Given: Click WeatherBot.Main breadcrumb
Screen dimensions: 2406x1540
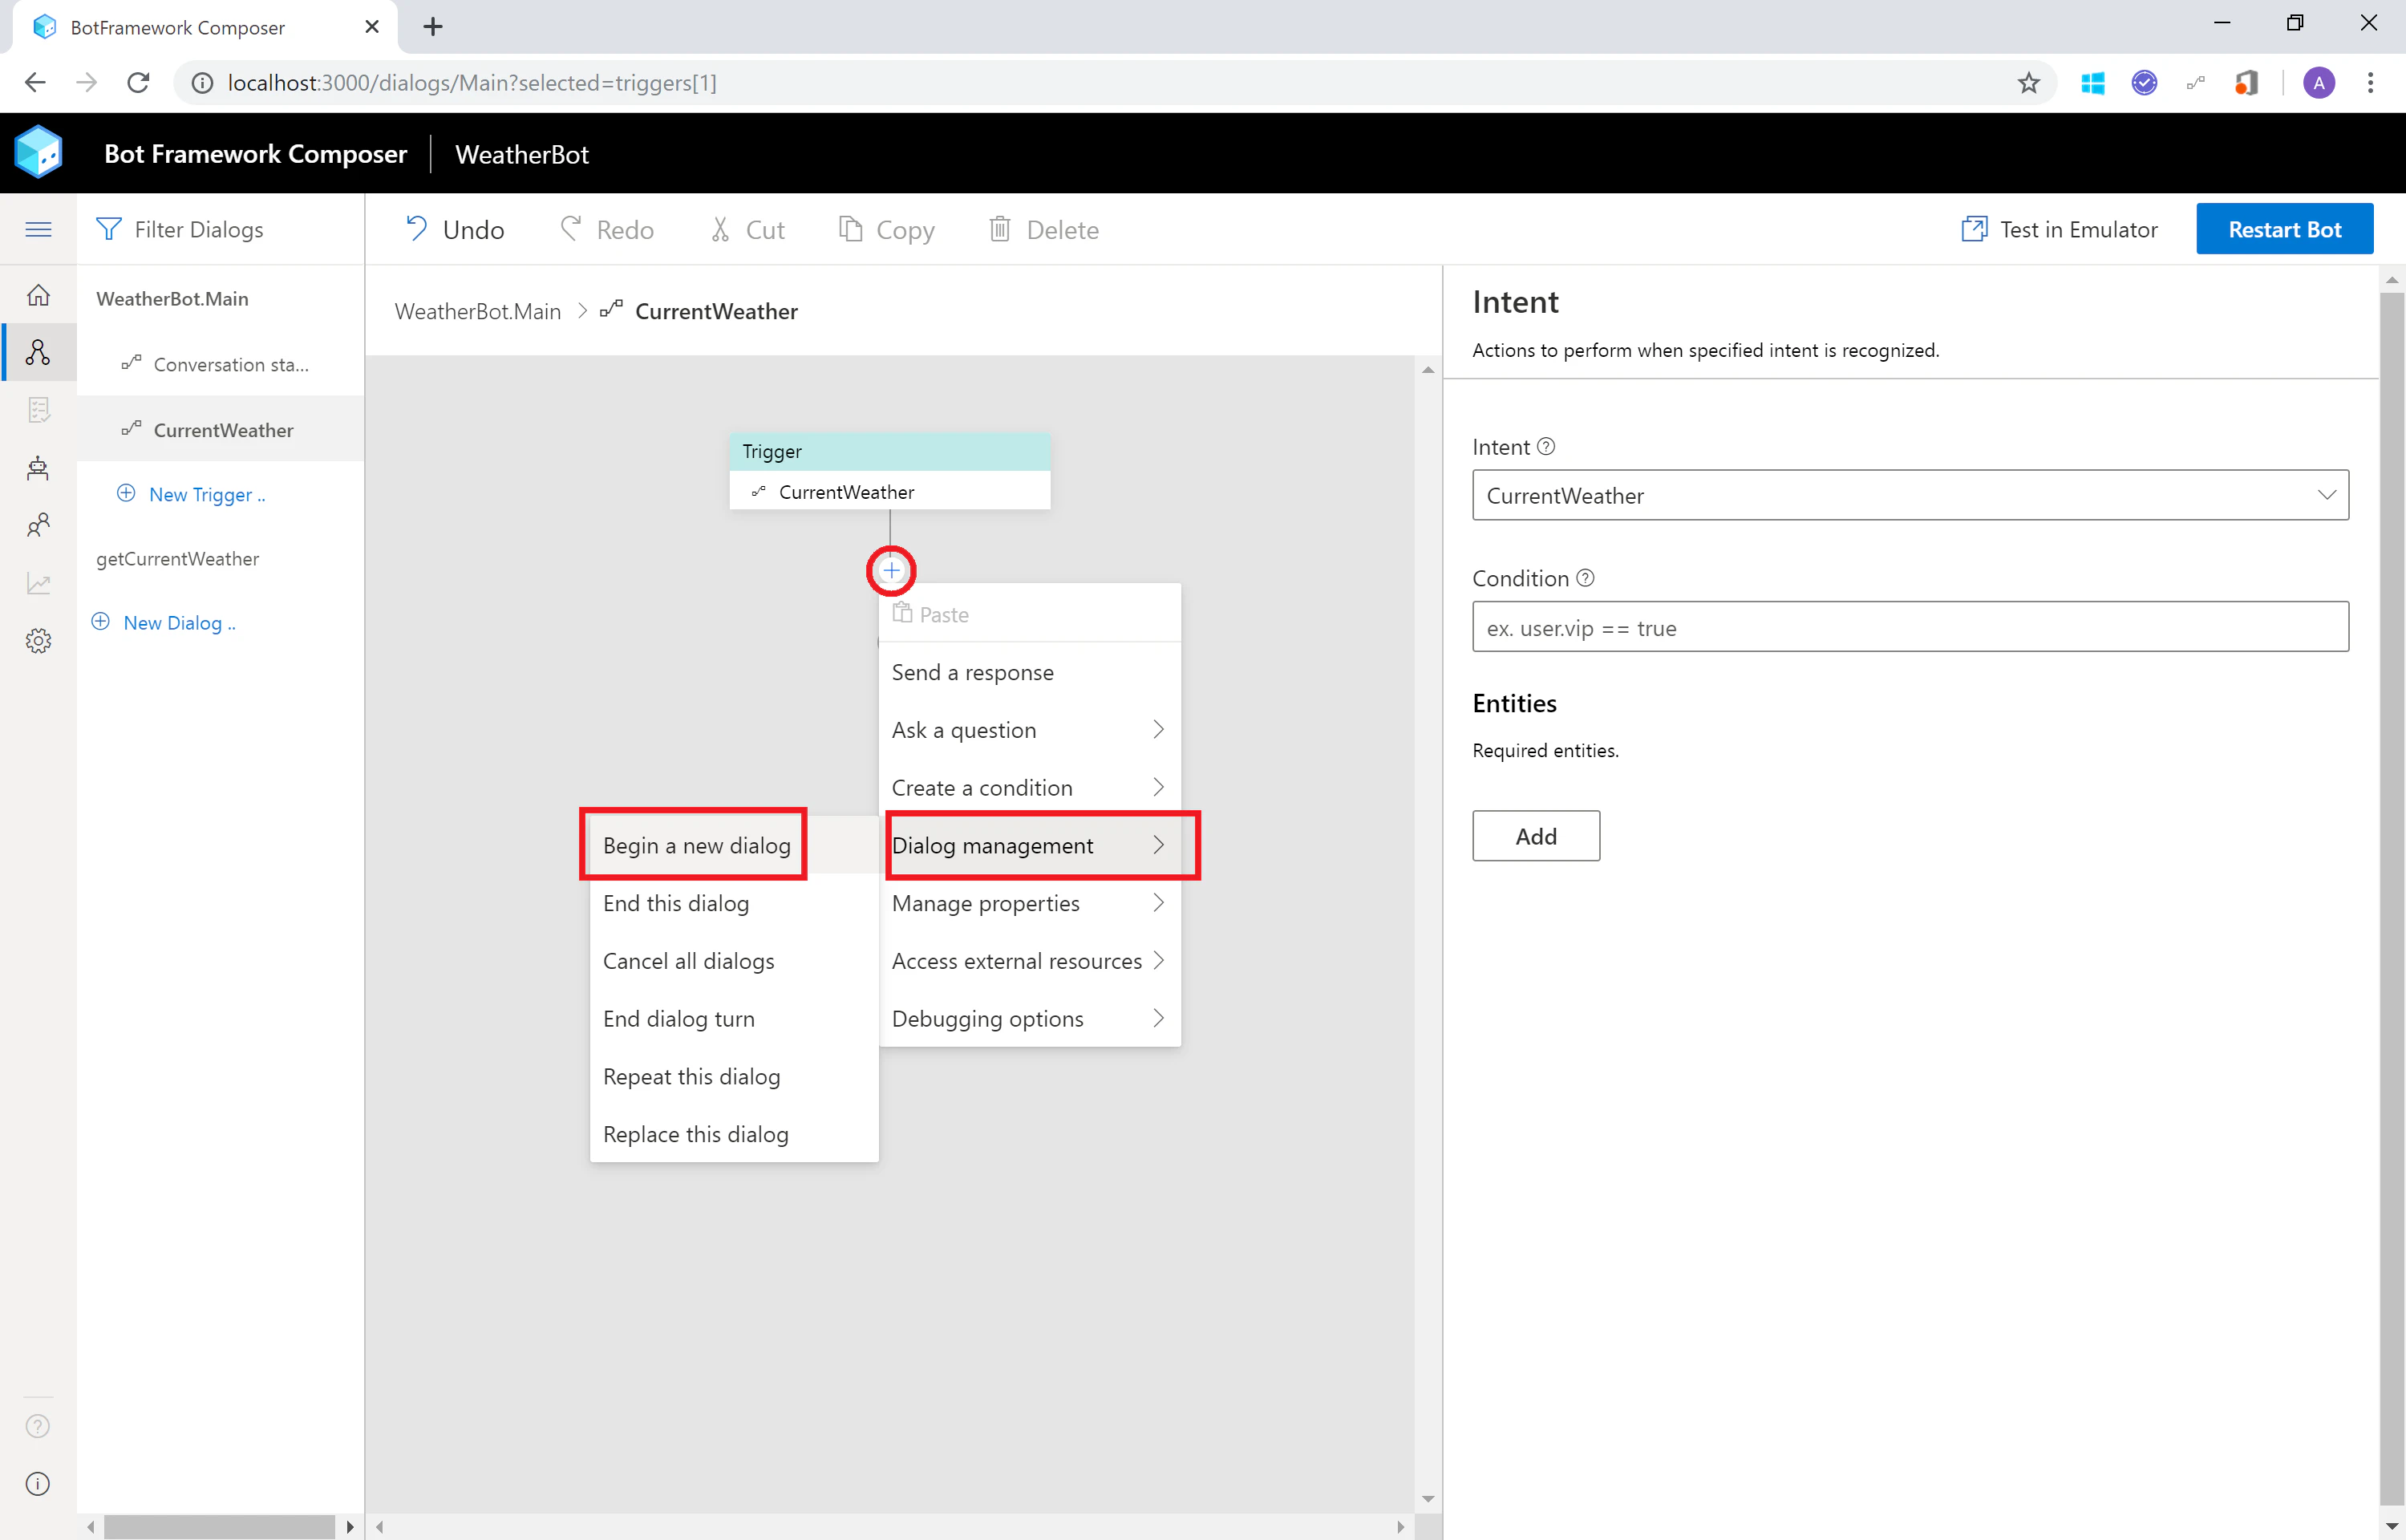Looking at the screenshot, I should pos(478,311).
